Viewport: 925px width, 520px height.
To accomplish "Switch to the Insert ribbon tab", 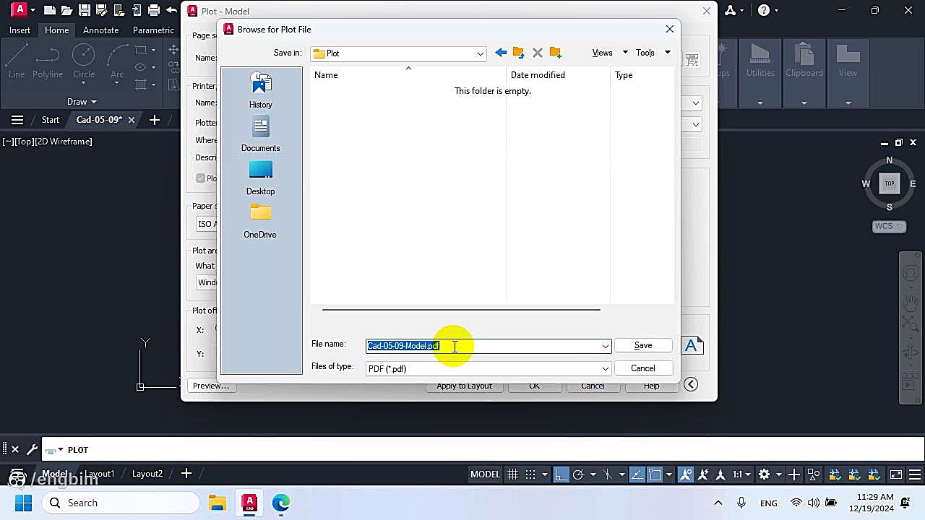I will pos(20,30).
